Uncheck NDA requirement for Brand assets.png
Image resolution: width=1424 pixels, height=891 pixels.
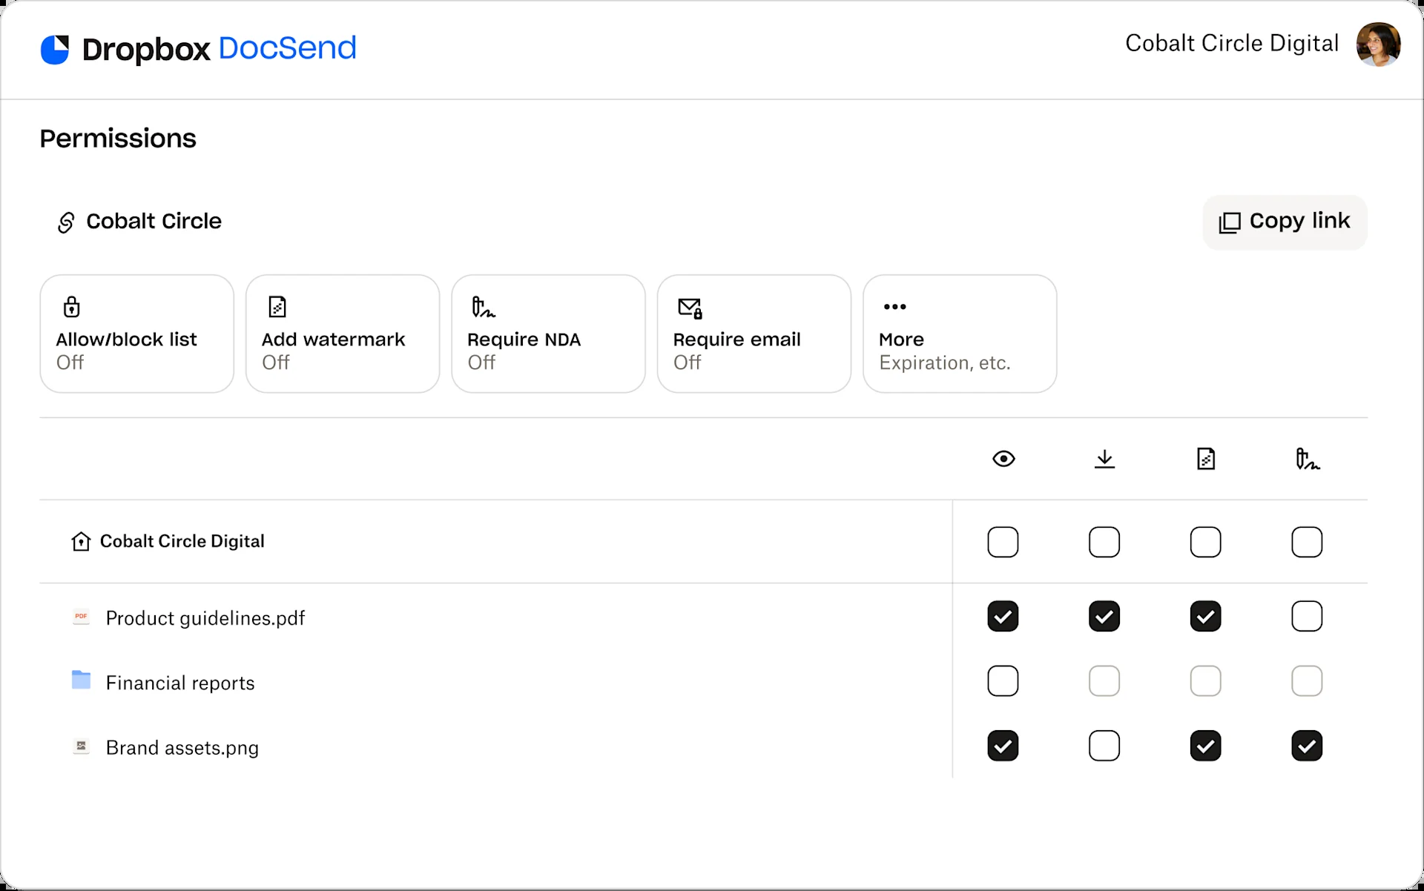point(1307,746)
